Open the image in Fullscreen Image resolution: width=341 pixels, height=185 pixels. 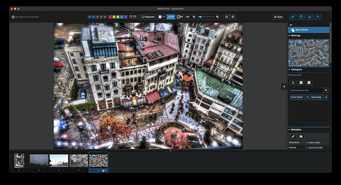148,17
